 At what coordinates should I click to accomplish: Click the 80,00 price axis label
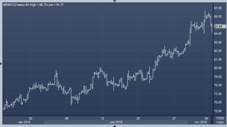(x=218, y=68)
